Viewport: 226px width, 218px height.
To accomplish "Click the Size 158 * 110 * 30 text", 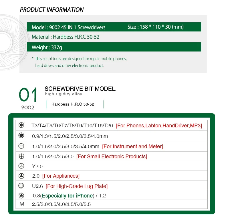I will click(x=156, y=27).
